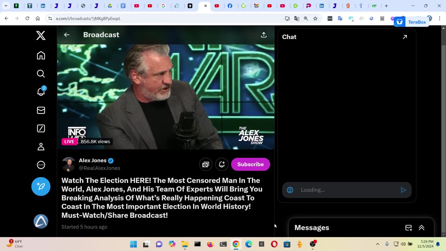Go back in browser history
Viewport: 446px width, 251px height.
click(6, 18)
